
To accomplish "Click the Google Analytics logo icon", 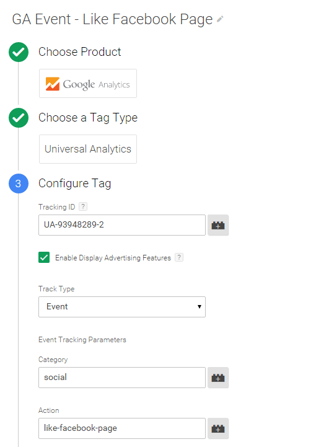I will coord(53,84).
